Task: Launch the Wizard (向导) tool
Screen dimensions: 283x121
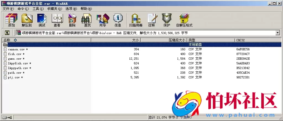Action: (103, 20)
